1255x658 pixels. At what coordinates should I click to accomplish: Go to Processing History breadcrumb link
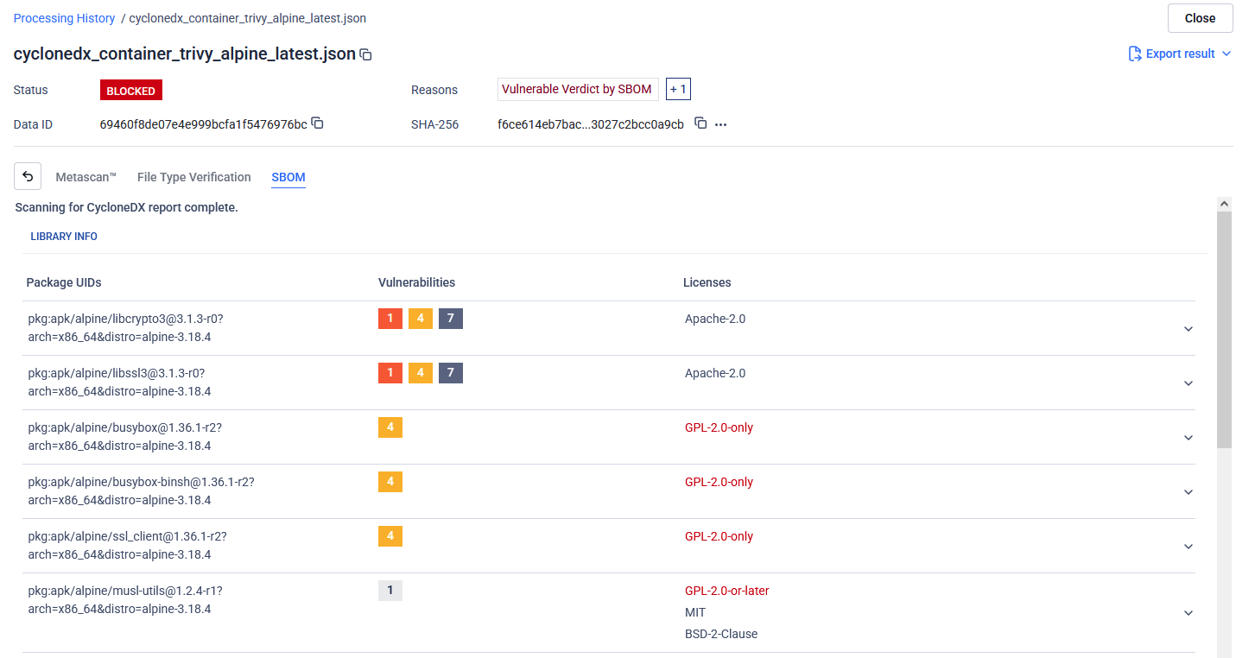pos(64,18)
